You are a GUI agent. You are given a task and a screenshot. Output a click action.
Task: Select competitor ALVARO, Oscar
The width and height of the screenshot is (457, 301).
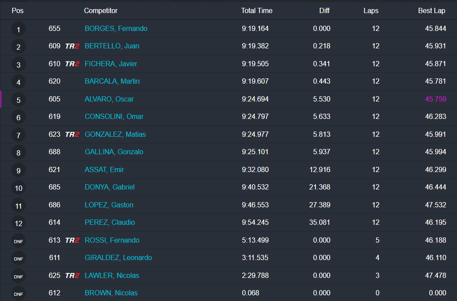pyautogui.click(x=109, y=99)
